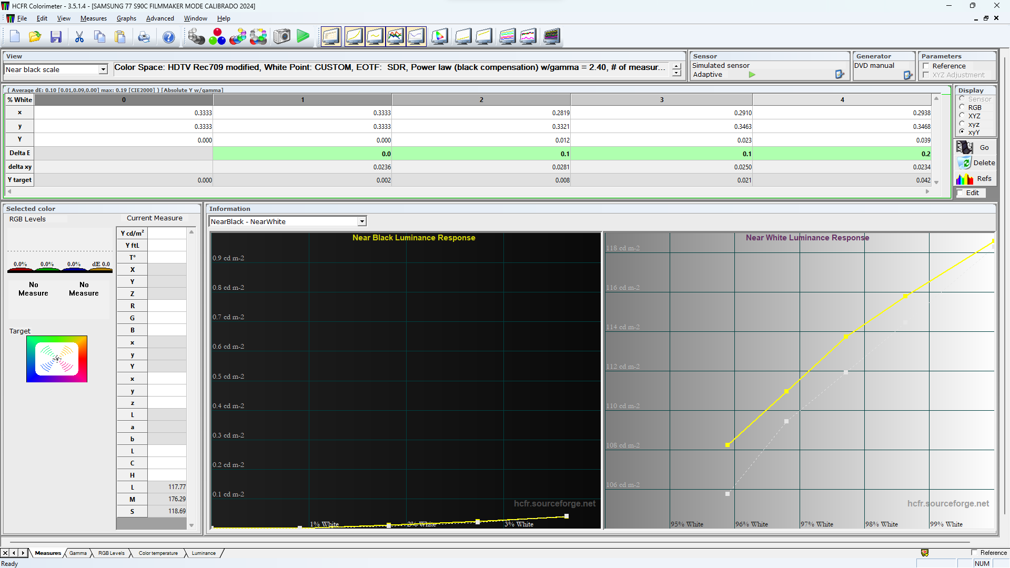Click the New document icon
Image resolution: width=1010 pixels, height=568 pixels.
(x=15, y=37)
